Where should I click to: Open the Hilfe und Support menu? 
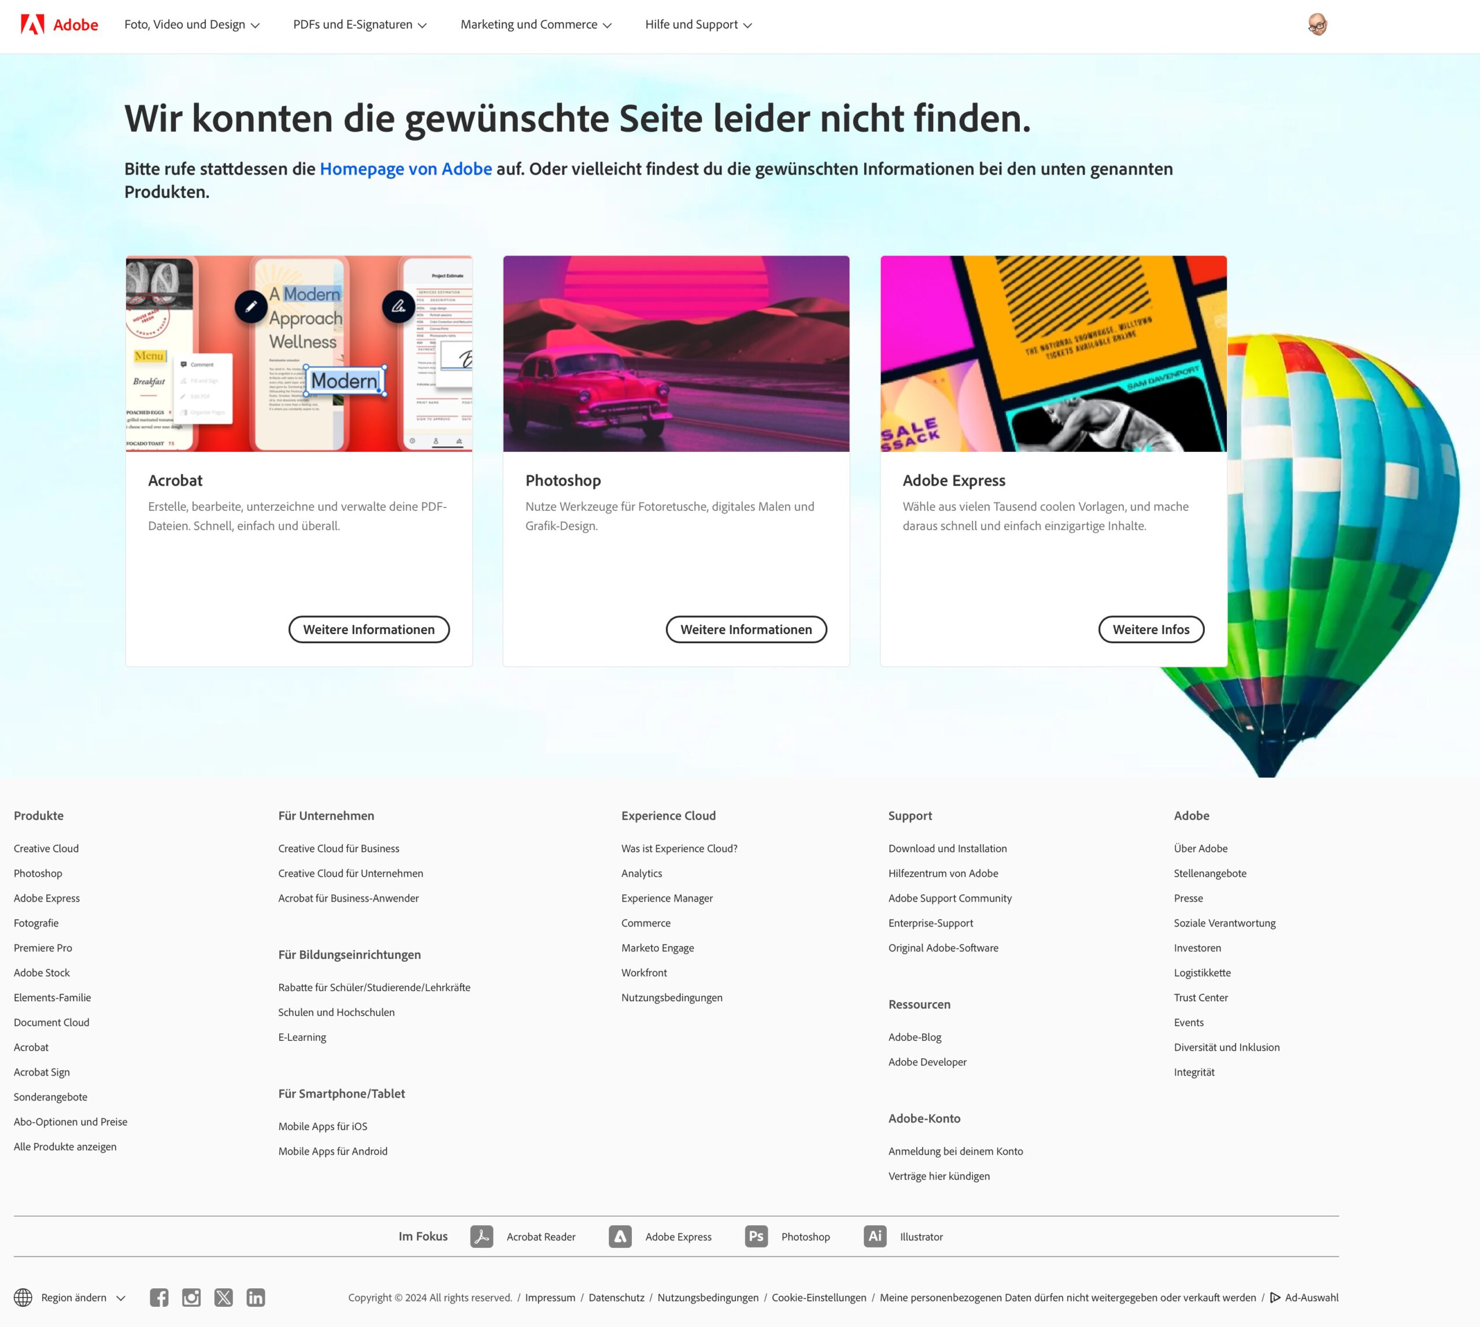(698, 25)
